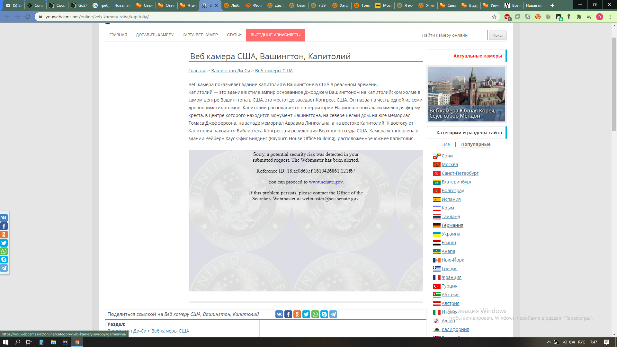The height and width of the screenshot is (347, 617).
Task: Open the Германия category link
Action: [x=452, y=225]
